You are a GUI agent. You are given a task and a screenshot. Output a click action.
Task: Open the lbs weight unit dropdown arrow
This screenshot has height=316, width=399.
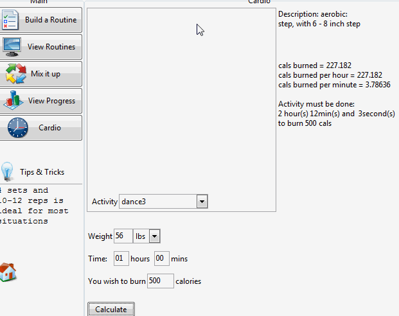[x=154, y=236]
